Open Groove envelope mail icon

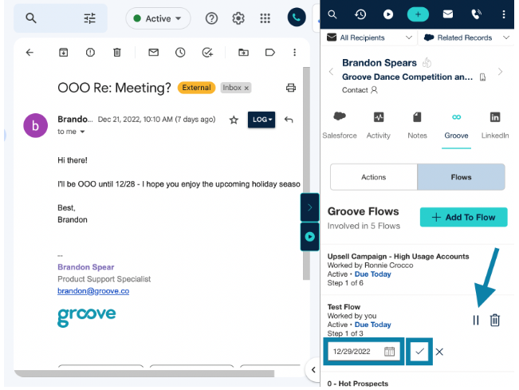click(x=448, y=14)
